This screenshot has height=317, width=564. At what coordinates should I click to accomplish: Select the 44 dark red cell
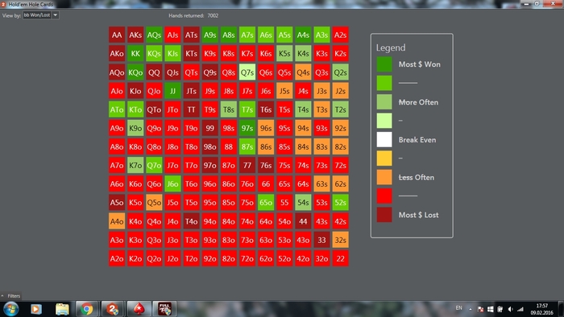pos(303,221)
